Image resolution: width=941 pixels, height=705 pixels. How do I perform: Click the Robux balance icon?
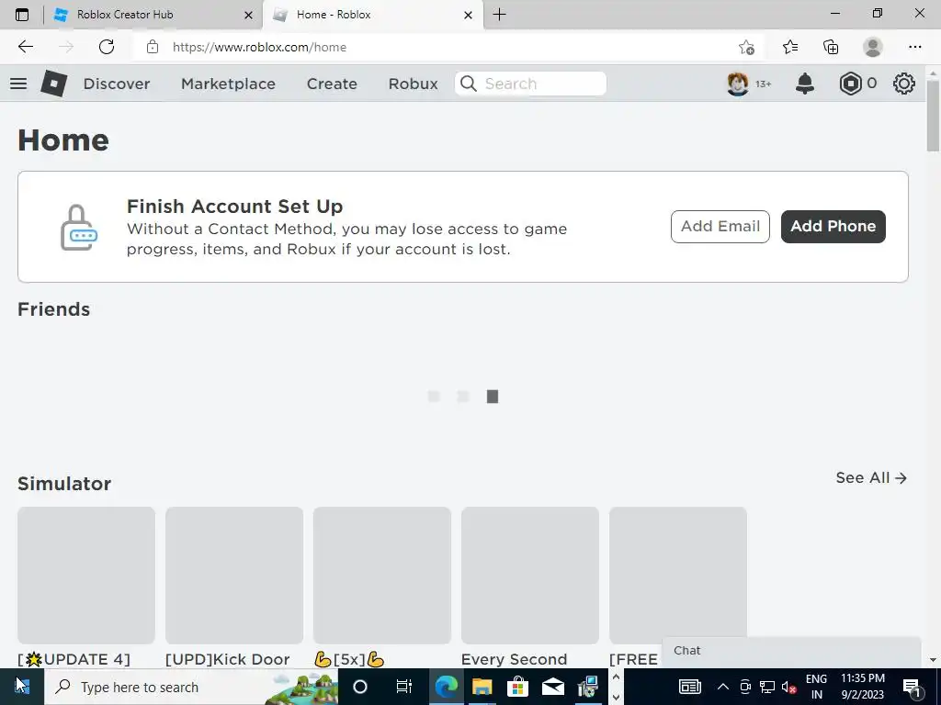(x=850, y=84)
